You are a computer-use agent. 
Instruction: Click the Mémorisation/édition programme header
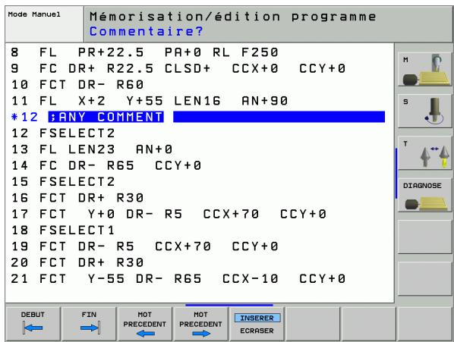233,17
